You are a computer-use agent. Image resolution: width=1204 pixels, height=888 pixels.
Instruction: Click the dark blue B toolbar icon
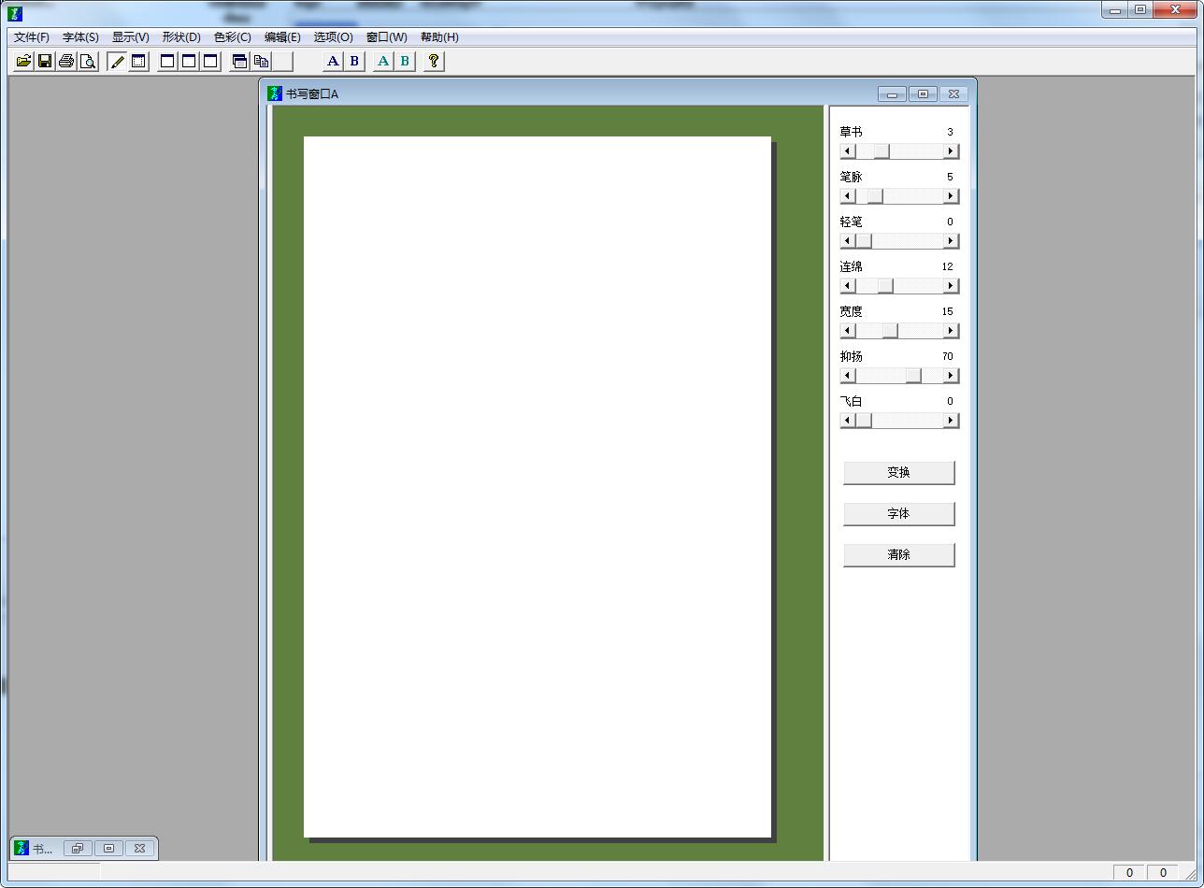(354, 62)
